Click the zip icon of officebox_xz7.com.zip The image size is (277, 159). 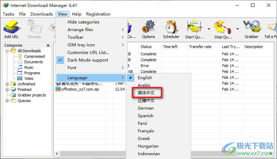[x=58, y=89]
